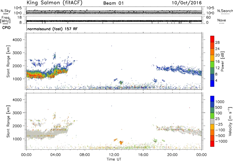Click the "-25" tick label on Velocity color bar
Screen dimensions: 233x161
pyautogui.click(x=219, y=124)
